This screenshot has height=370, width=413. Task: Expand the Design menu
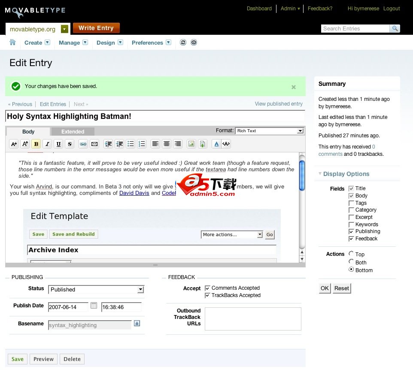[x=120, y=42]
